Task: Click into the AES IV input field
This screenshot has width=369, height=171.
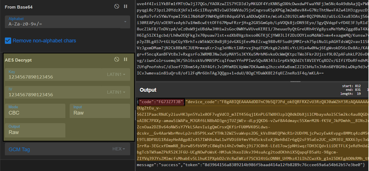Action: click(54, 92)
